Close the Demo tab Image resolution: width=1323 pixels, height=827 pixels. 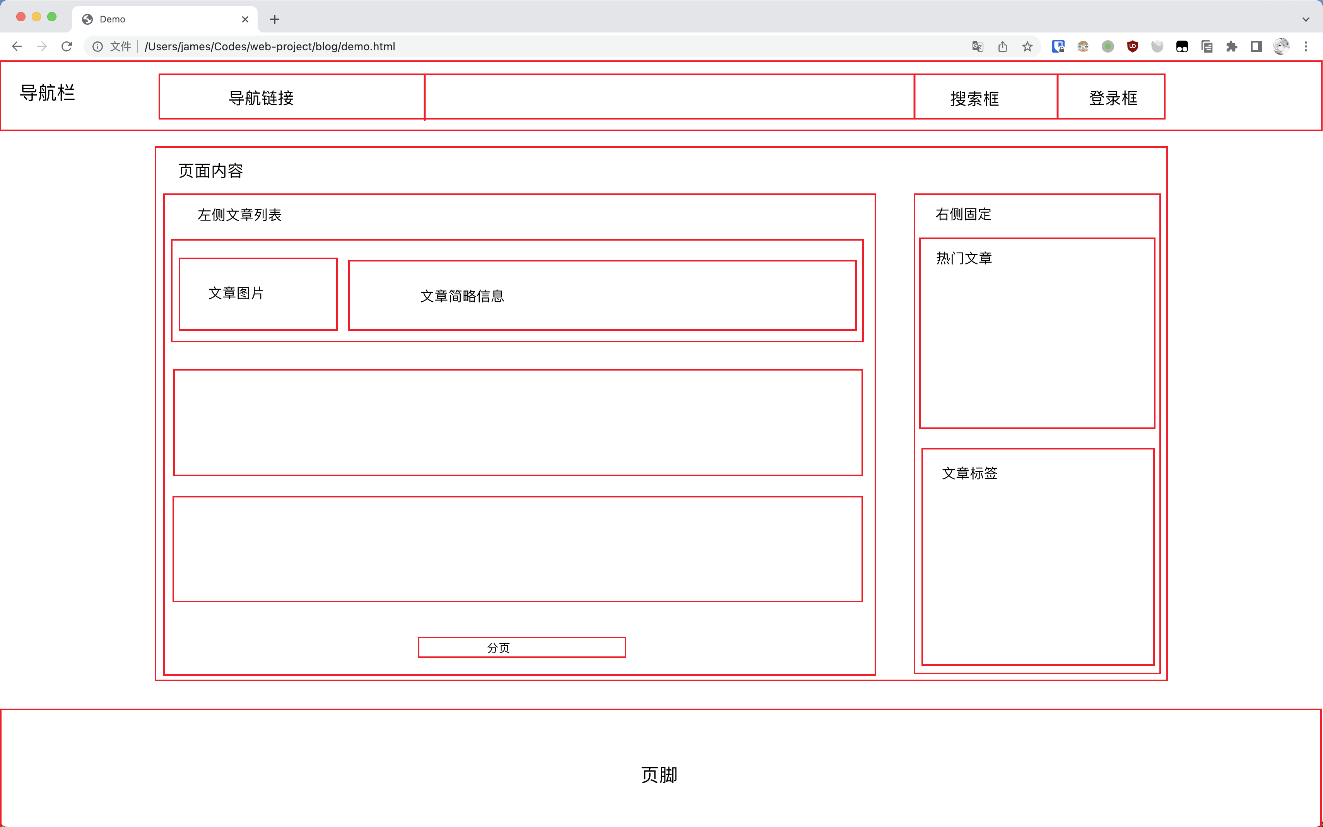point(245,19)
